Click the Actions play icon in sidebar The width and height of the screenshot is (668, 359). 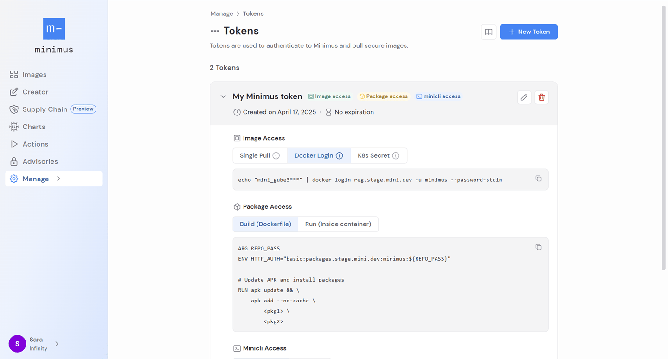[14, 144]
